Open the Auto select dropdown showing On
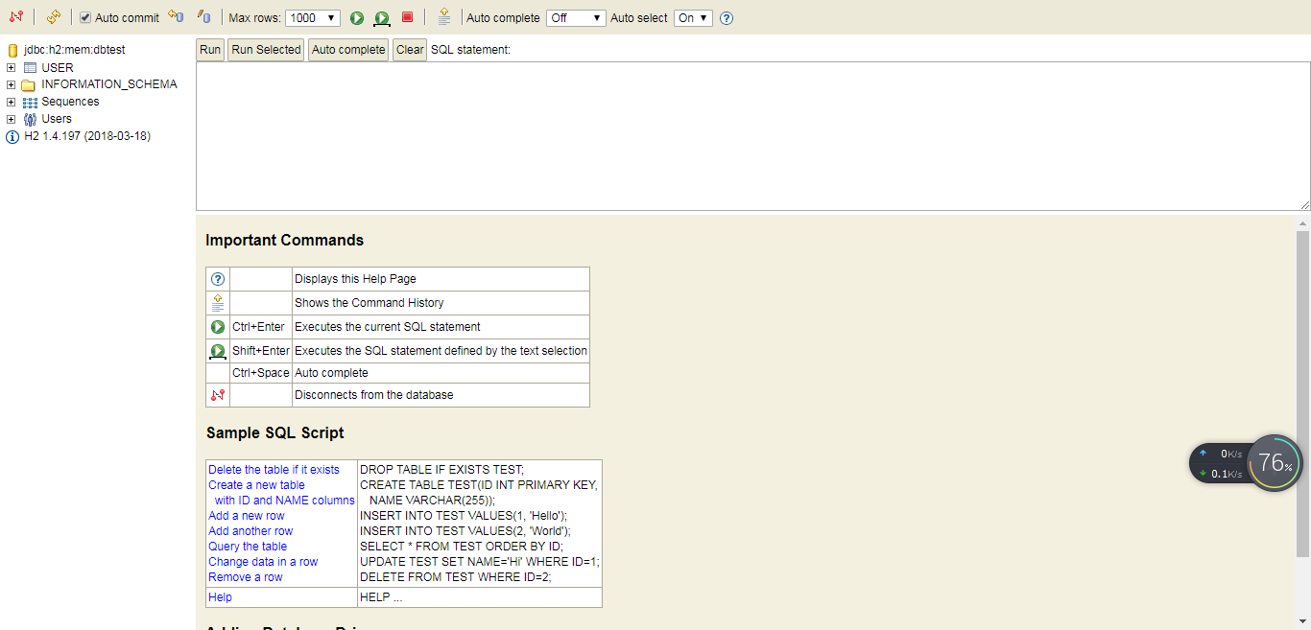Viewport: 1311px width, 630px height. (x=693, y=18)
